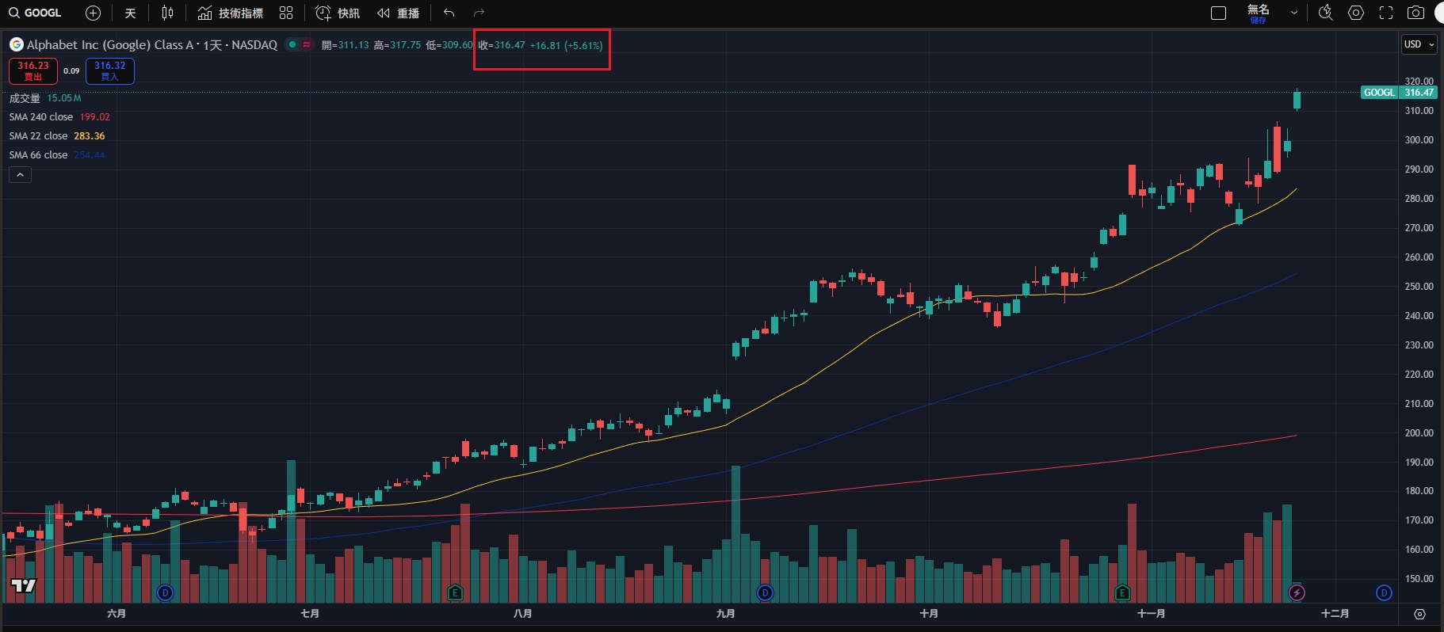Open chart settings hexagon icon
Viewport: 1444px width, 632px height.
point(1356,13)
